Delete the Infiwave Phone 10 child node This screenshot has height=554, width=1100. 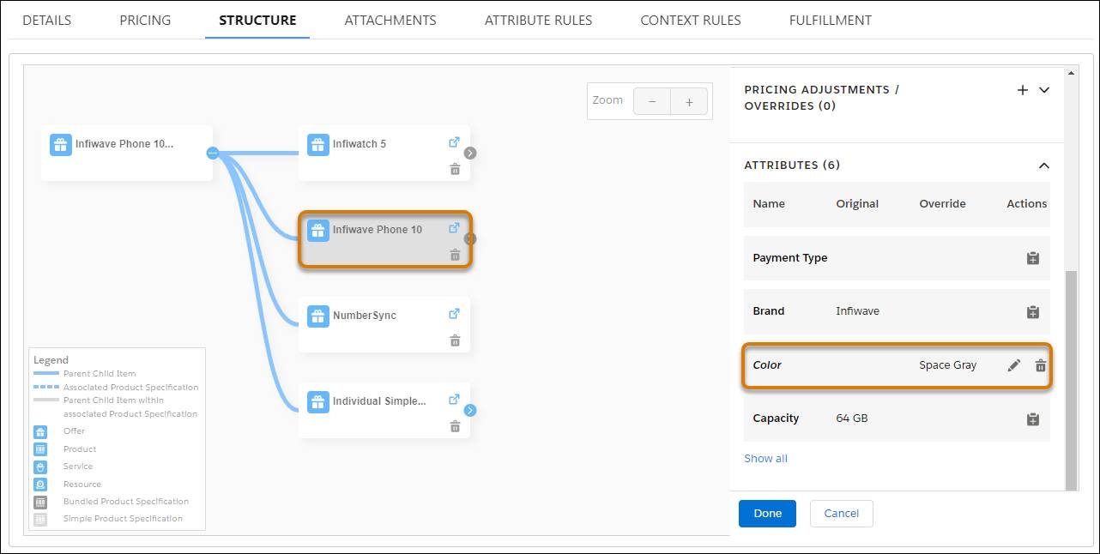tap(455, 255)
